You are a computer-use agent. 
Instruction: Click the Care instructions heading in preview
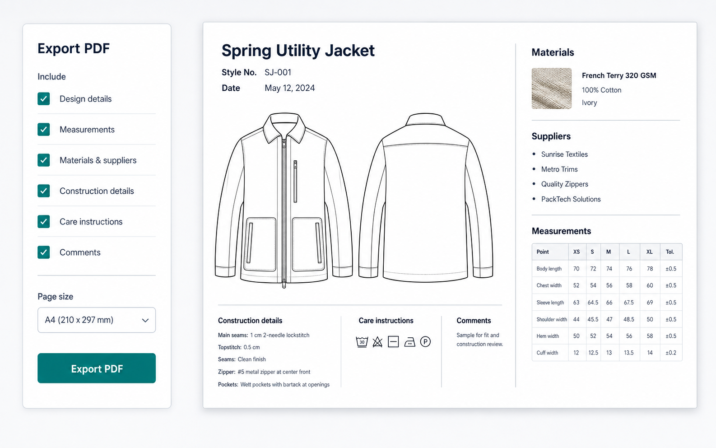386,321
